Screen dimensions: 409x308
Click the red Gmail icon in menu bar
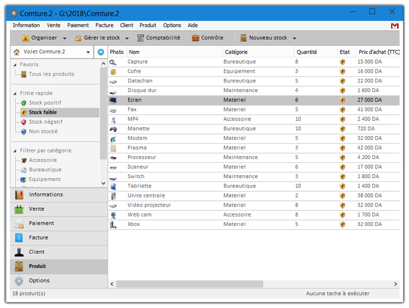coord(394,26)
